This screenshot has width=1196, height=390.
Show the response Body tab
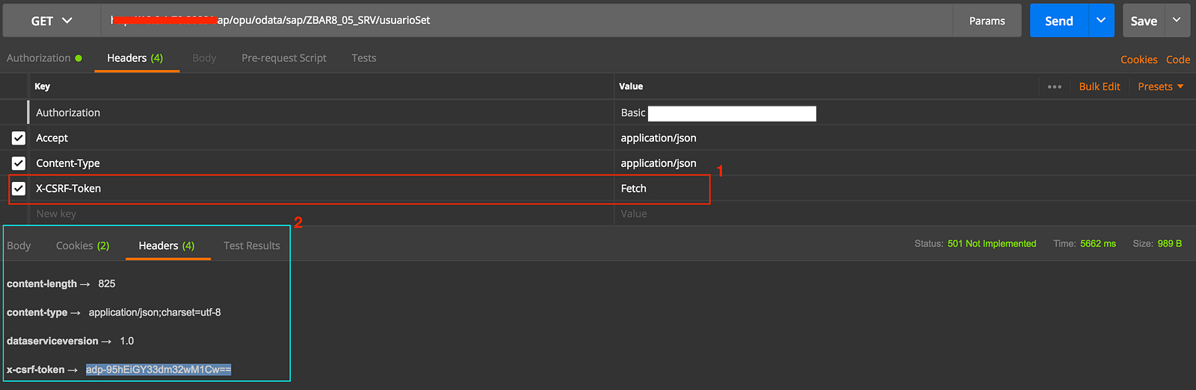coord(19,245)
